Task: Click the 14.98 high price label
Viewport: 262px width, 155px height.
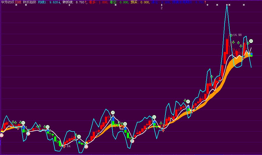Action: tap(237, 35)
